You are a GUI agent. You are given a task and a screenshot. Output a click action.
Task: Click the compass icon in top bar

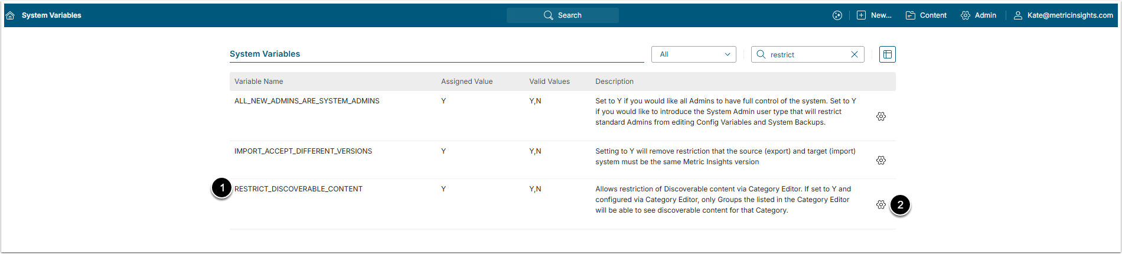click(837, 15)
